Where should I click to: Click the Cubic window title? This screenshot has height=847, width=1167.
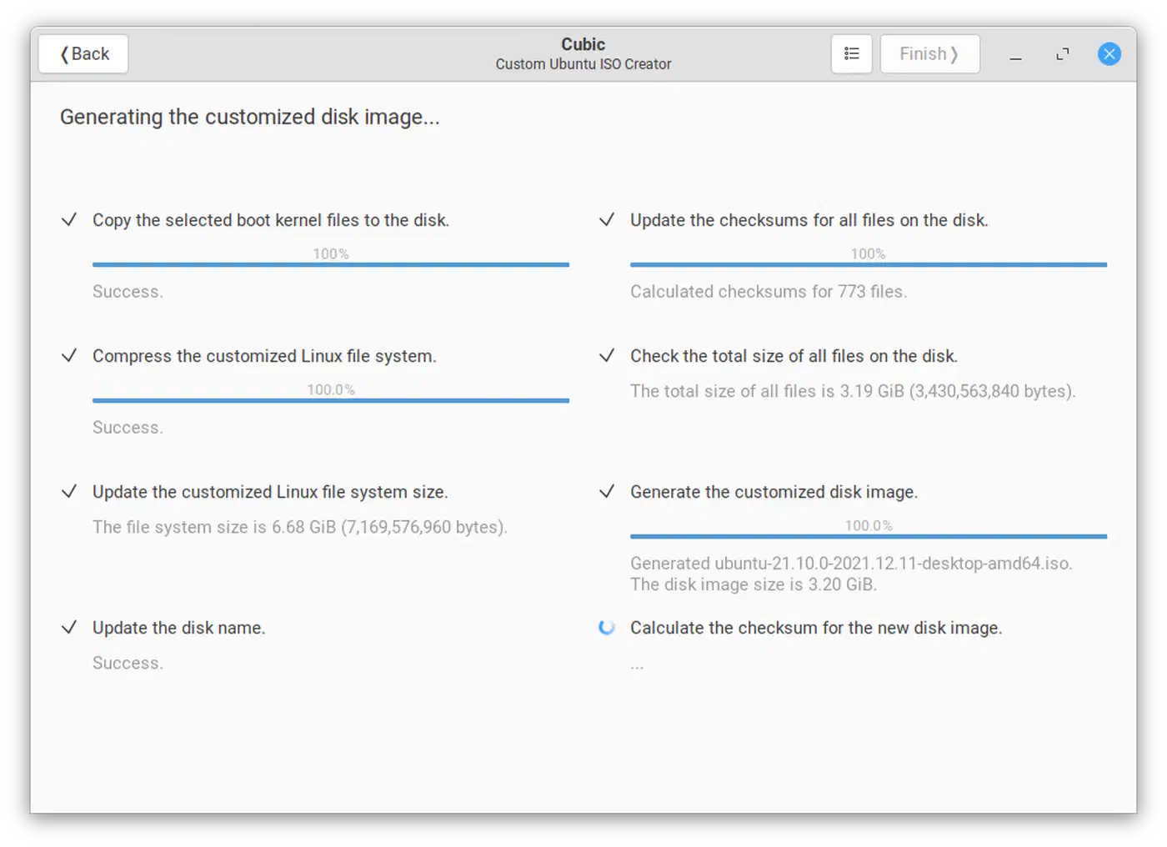click(x=583, y=44)
